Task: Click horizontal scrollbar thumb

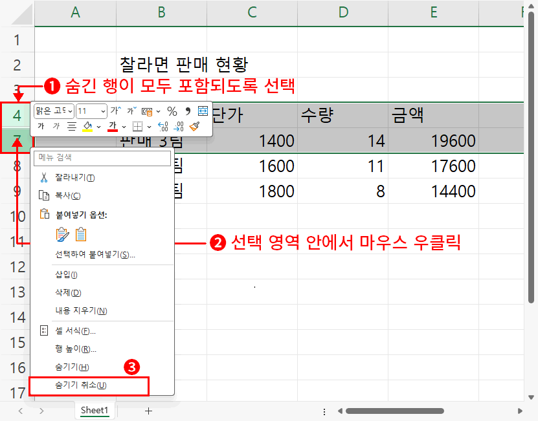Action: point(394,411)
